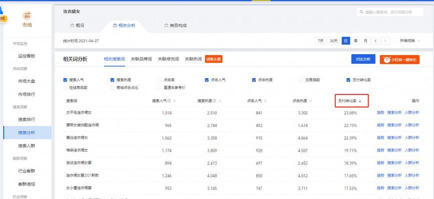
Task: Open 搜索排行 in sidebar
Action: [x=27, y=119]
